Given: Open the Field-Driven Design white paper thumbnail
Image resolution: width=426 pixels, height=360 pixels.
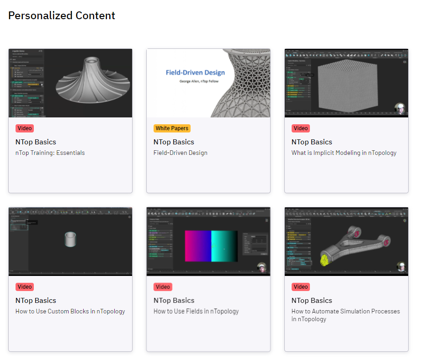Looking at the screenshot, I should (x=208, y=83).
